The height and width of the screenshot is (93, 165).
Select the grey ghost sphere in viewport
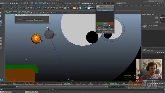(x=49, y=34)
